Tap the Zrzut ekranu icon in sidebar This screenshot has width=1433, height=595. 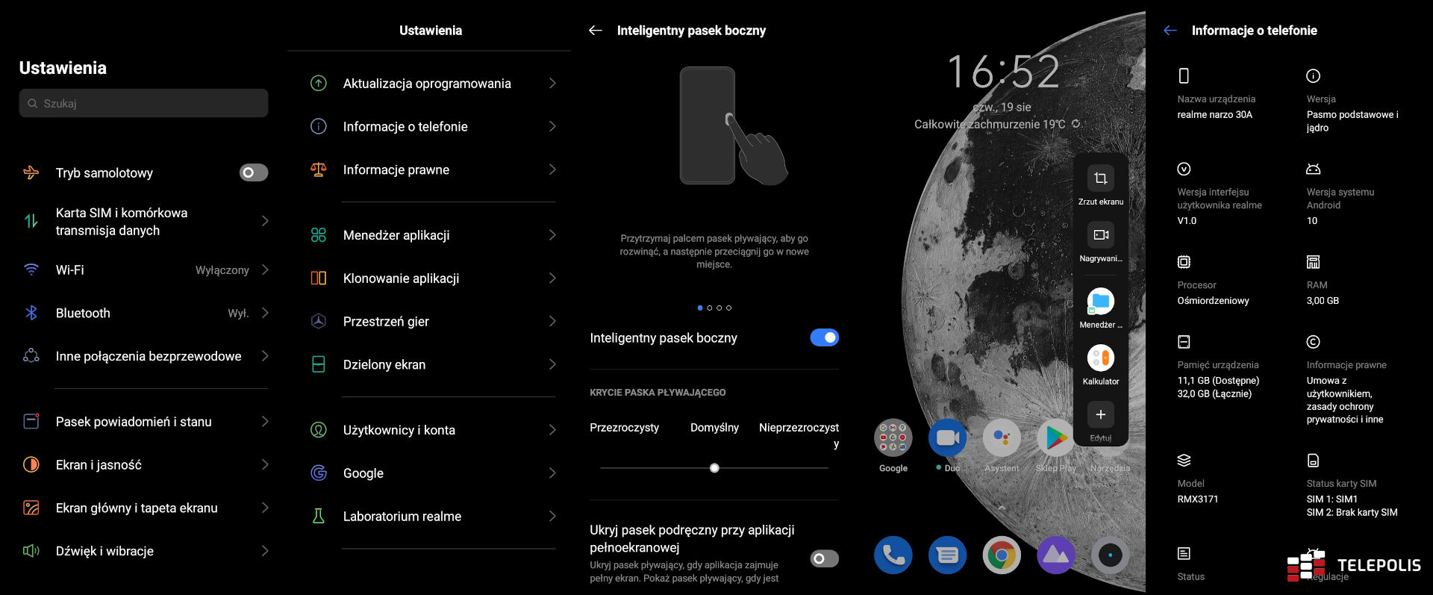tap(1100, 178)
